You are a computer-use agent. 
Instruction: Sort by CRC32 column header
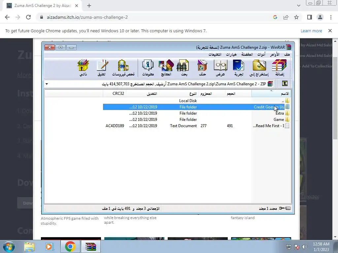tap(115, 94)
